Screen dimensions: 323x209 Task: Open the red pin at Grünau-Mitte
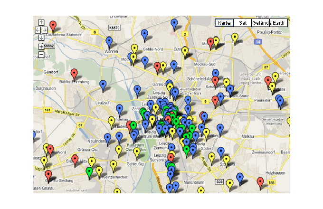(x=75, y=160)
